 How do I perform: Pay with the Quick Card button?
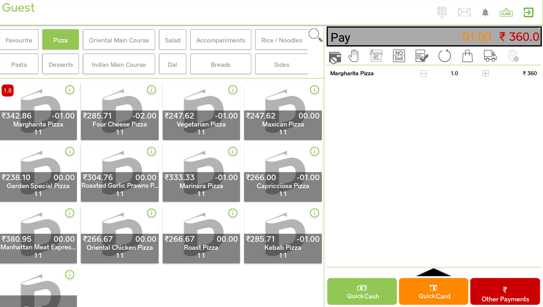434,291
